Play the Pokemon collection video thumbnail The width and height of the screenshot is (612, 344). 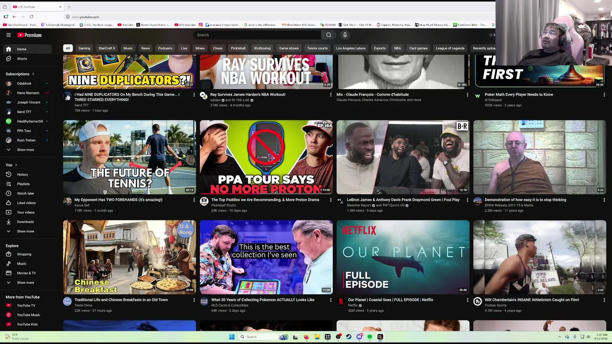pyautogui.click(x=266, y=257)
